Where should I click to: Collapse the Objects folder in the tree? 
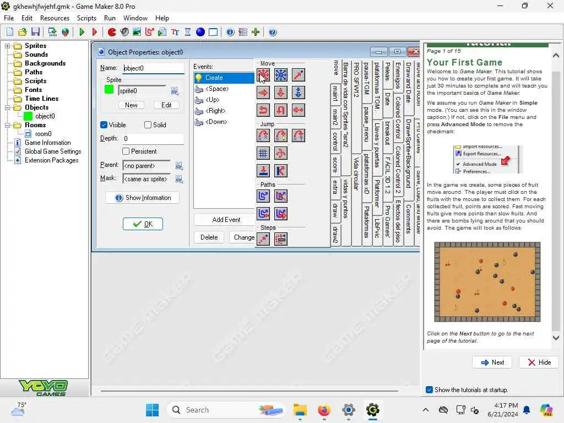click(7, 107)
